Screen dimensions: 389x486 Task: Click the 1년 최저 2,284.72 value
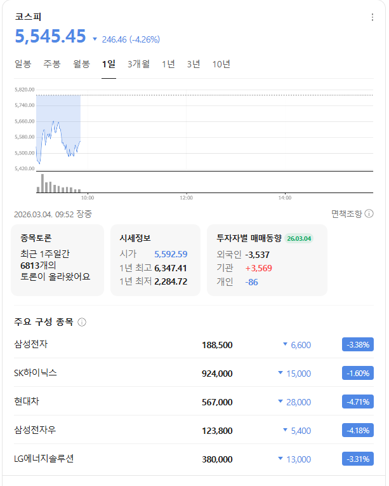coord(171,281)
